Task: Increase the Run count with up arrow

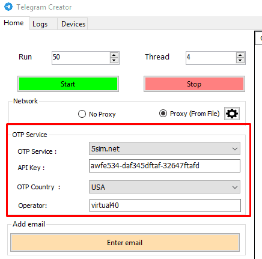Action: [114, 55]
